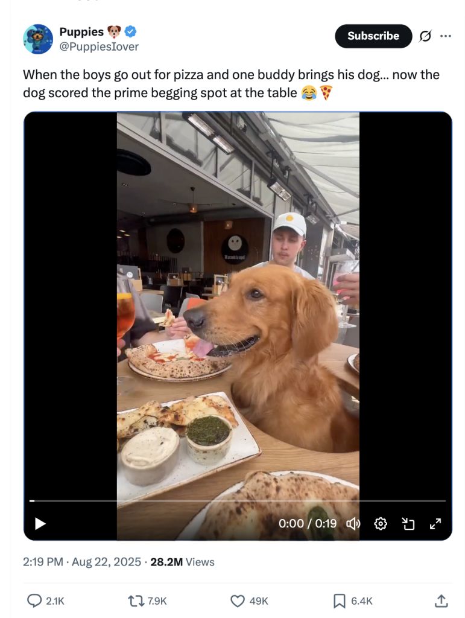Open video settings gear icon
The height and width of the screenshot is (618, 465).
pos(381,523)
